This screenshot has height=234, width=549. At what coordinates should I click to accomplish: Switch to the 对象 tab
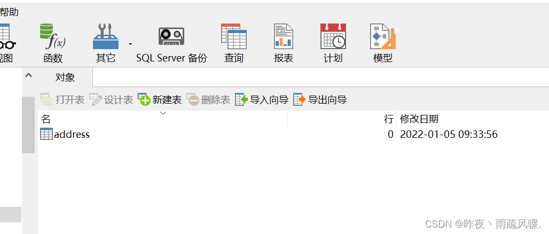pos(65,77)
